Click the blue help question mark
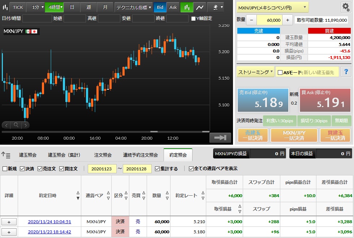This screenshot has width=354, height=238. (346, 72)
